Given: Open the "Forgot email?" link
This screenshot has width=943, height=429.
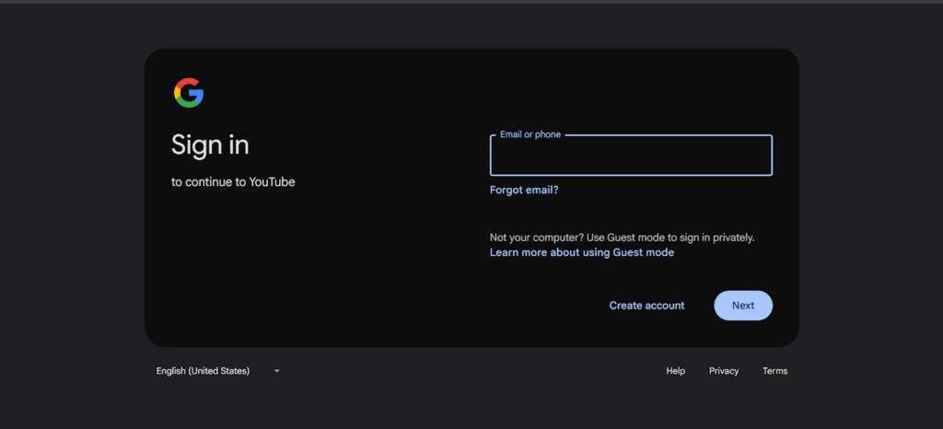Looking at the screenshot, I should 524,191.
